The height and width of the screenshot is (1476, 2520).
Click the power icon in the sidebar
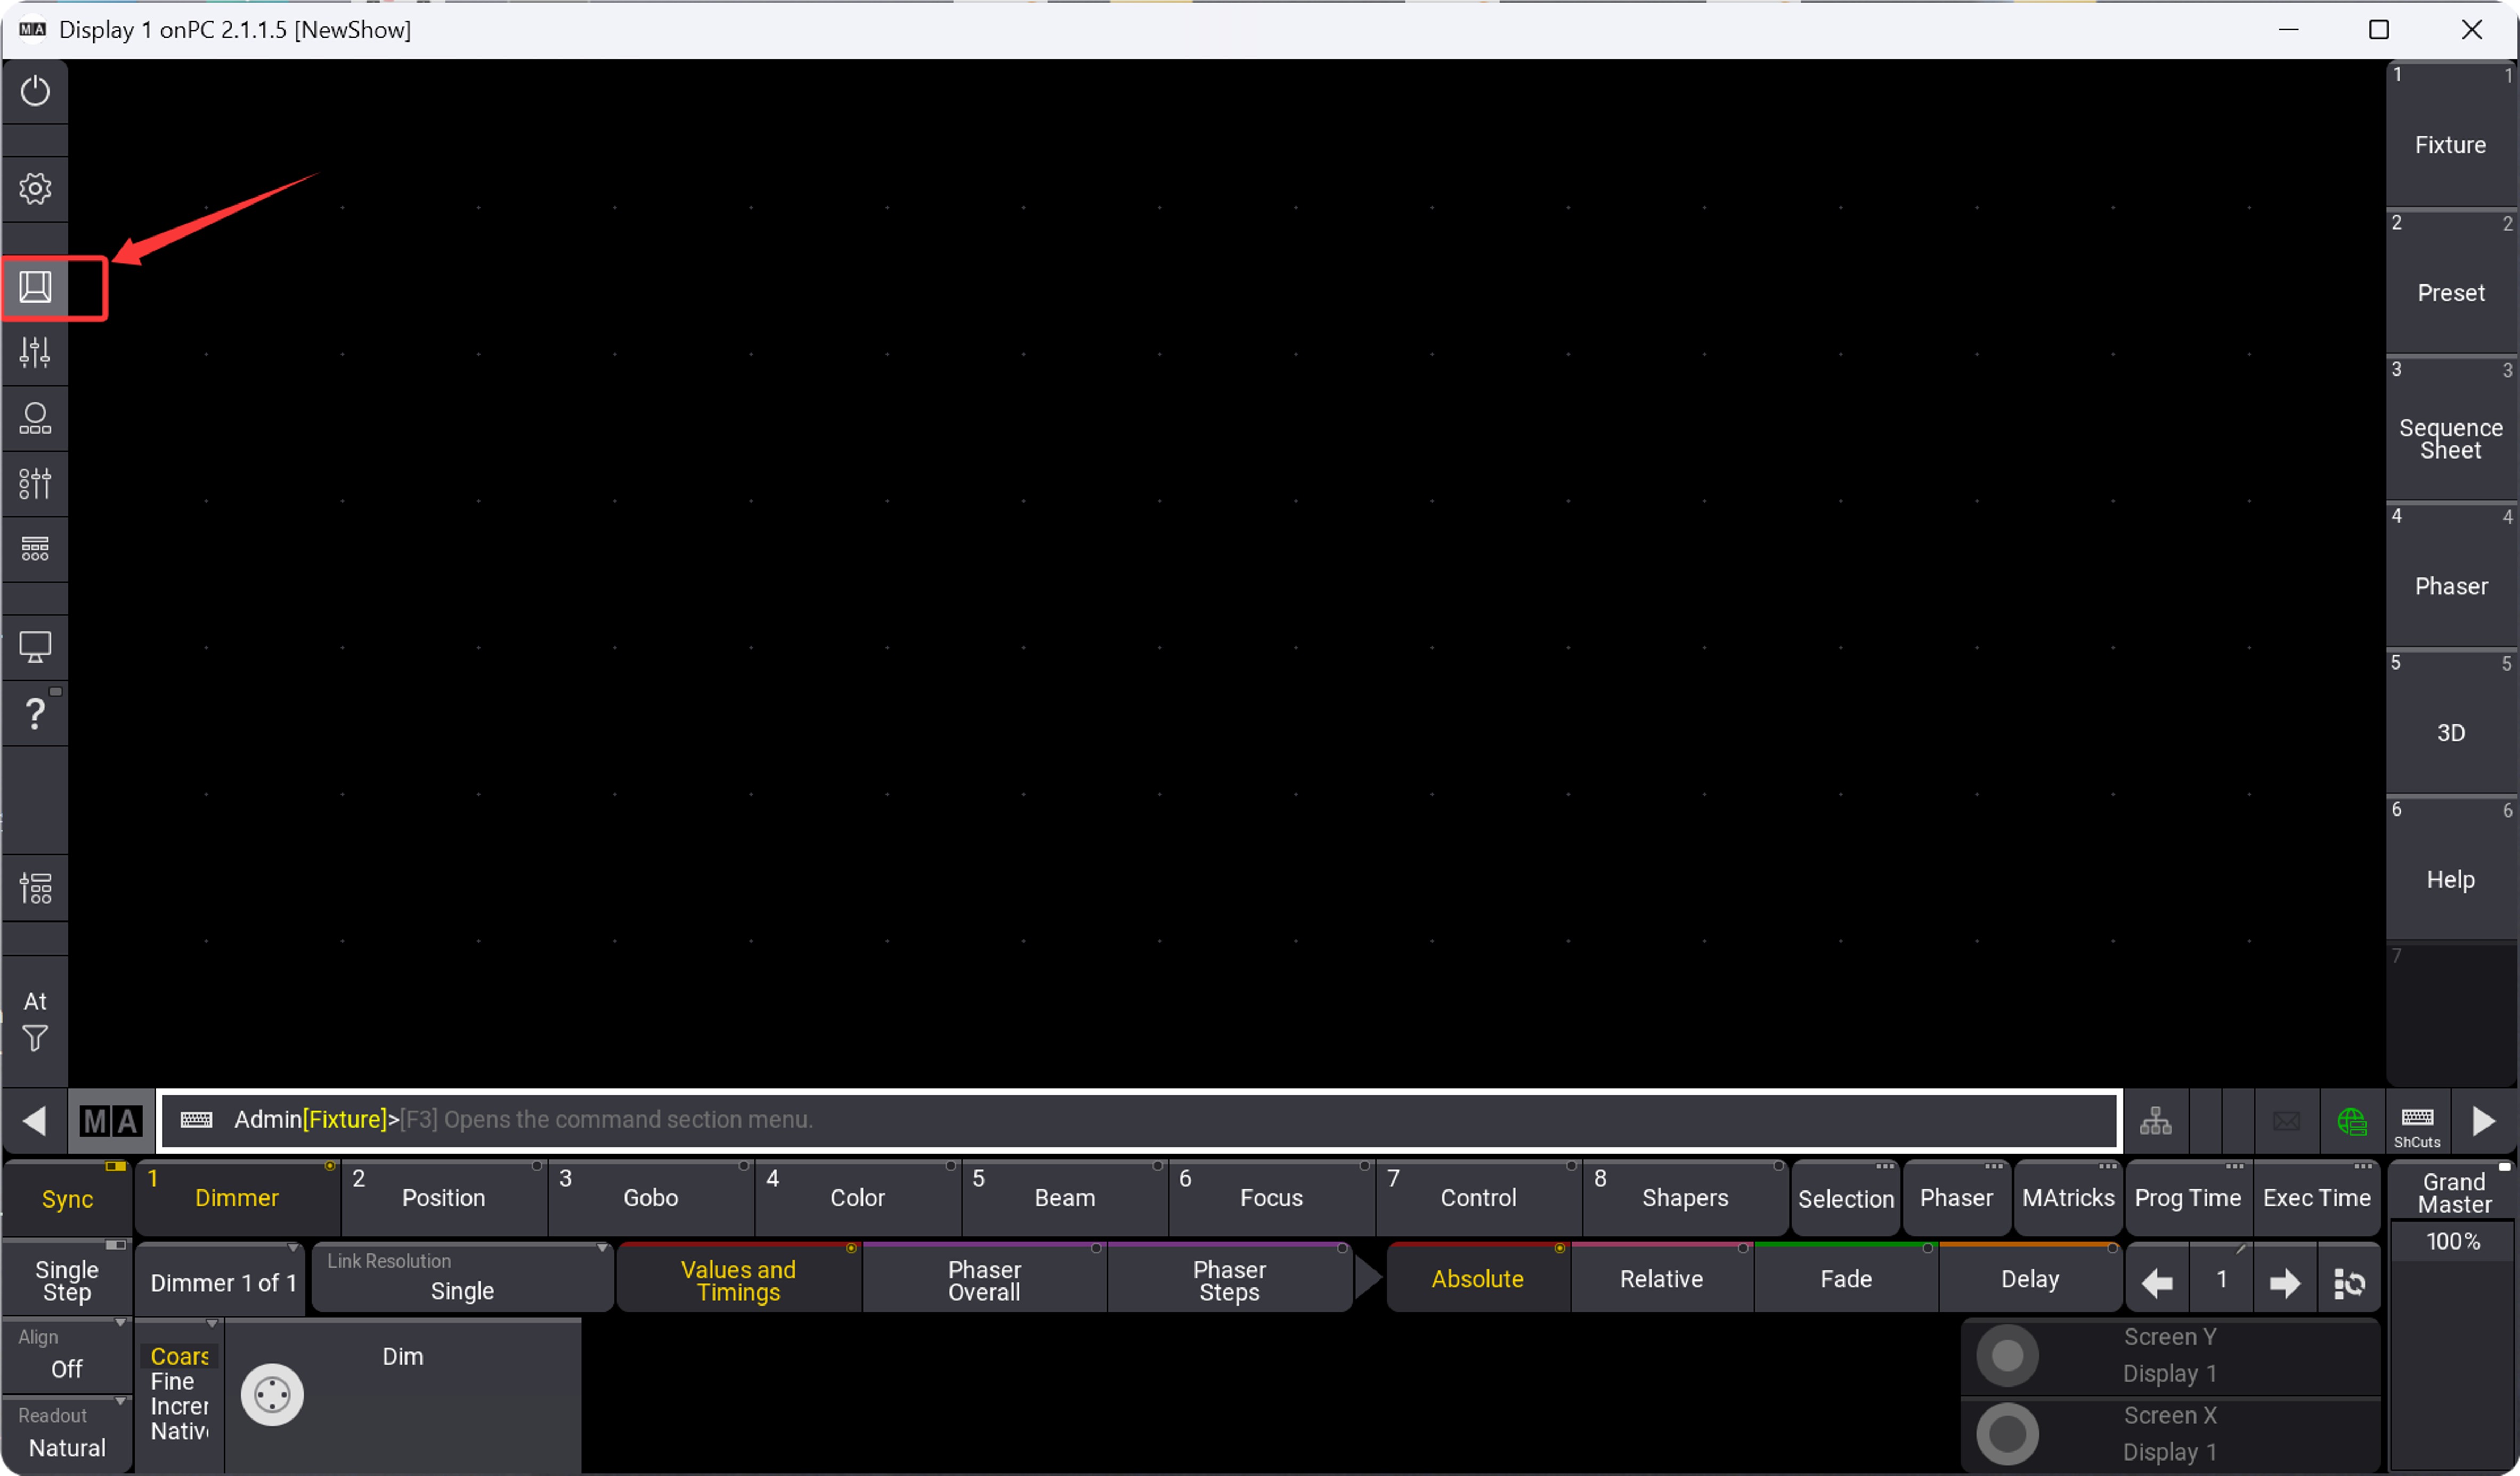pos(35,91)
